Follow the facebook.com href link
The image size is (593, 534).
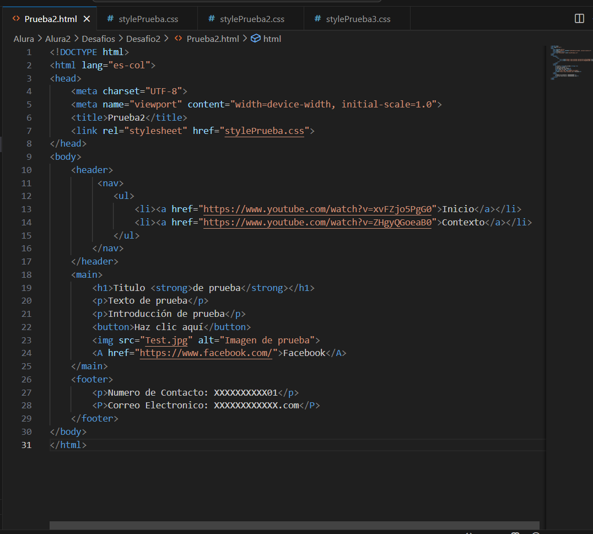click(x=206, y=353)
